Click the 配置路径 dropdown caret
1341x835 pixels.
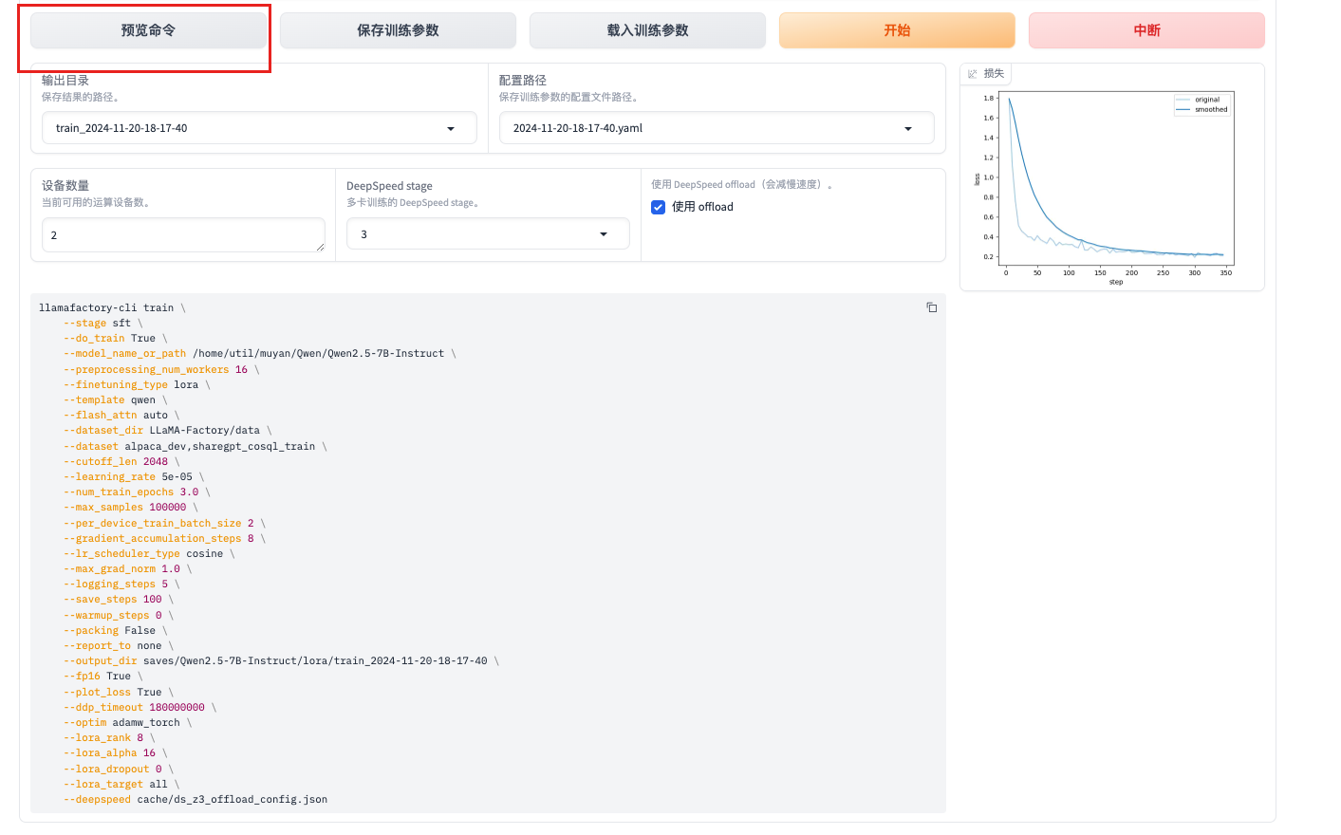point(908,129)
